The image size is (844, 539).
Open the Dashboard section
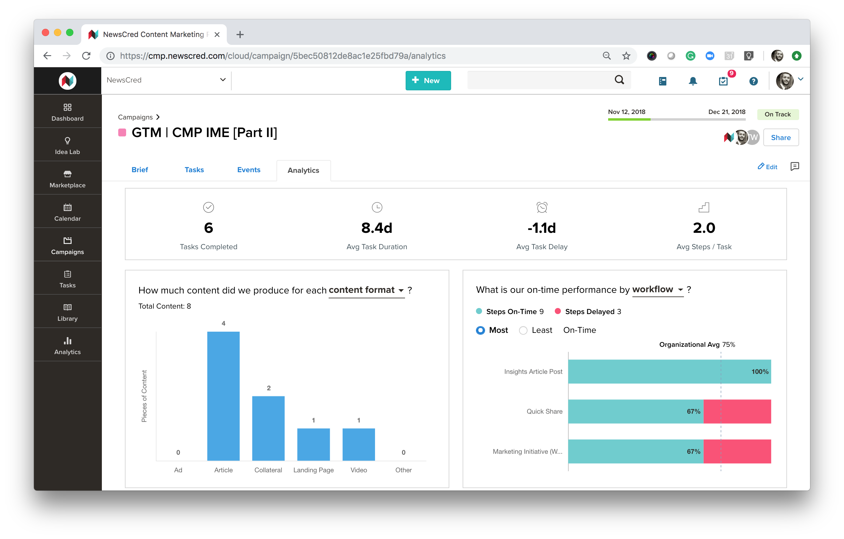coord(68,112)
